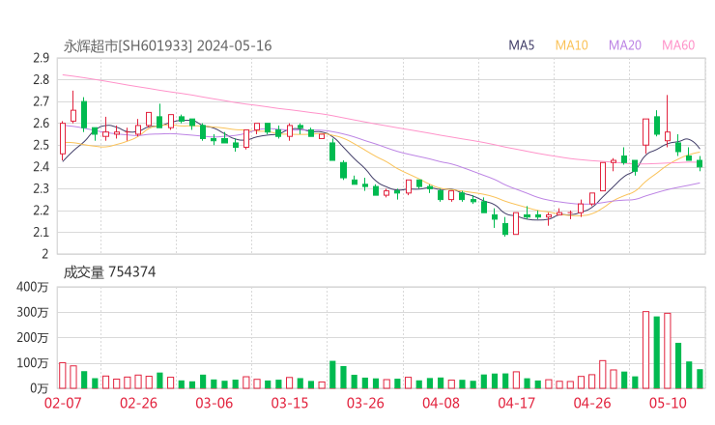Click the 2.5 price level label
Screen dimensions: 715x425
point(41,145)
